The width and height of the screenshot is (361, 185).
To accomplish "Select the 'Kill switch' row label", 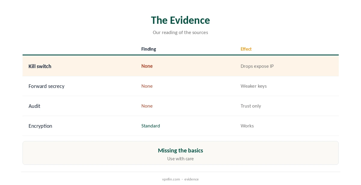I will click(x=40, y=66).
